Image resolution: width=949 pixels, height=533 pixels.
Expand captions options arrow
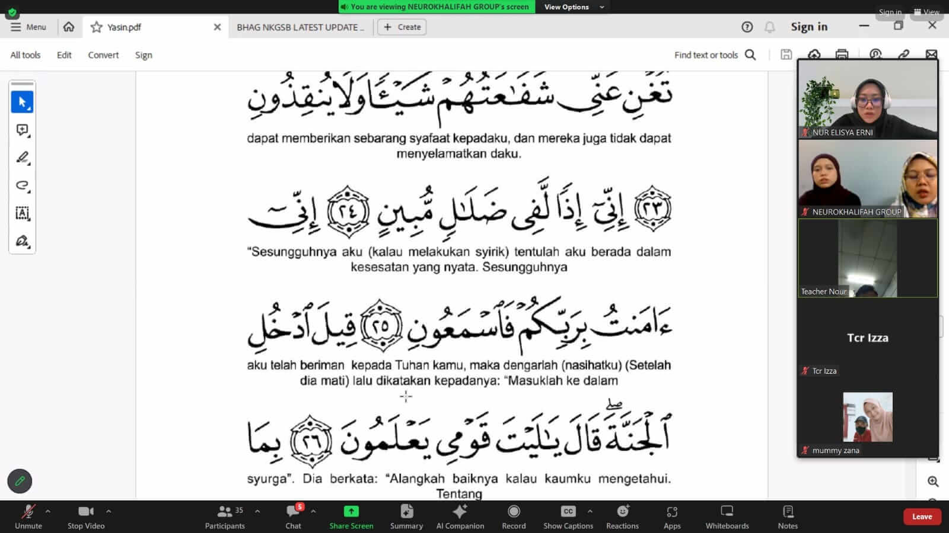pyautogui.click(x=590, y=510)
